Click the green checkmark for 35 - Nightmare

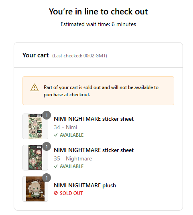click(x=56, y=166)
